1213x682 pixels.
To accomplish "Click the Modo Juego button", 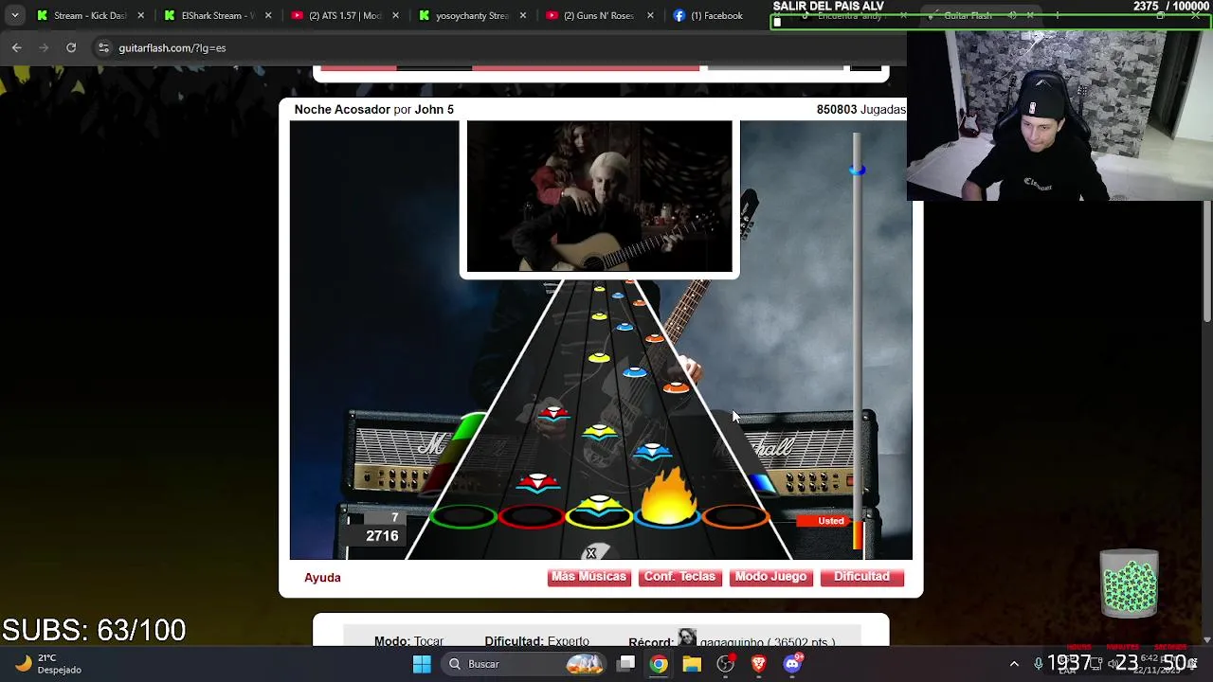I will 770,577.
